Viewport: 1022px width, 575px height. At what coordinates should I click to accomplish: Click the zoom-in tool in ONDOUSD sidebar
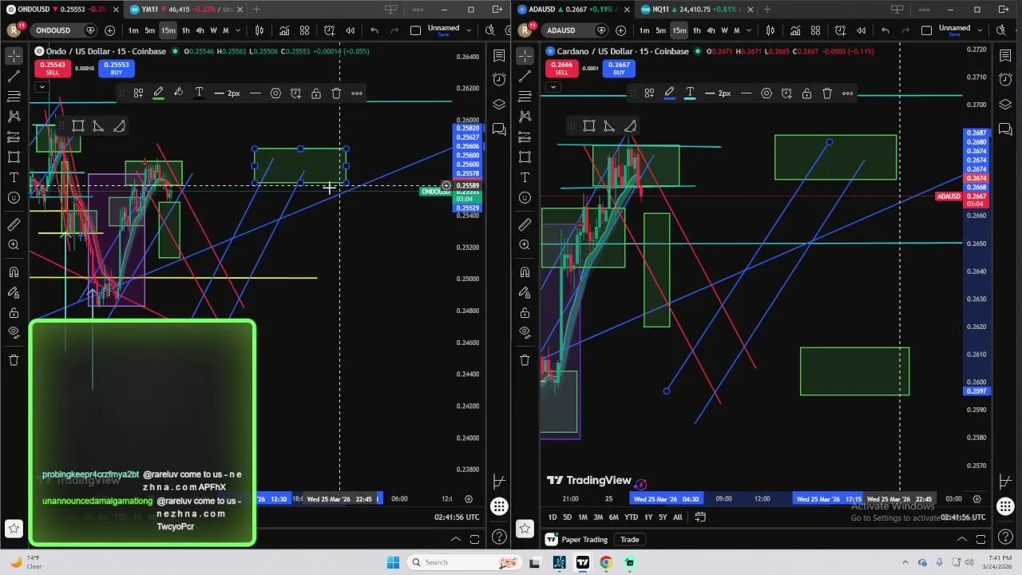tap(14, 245)
